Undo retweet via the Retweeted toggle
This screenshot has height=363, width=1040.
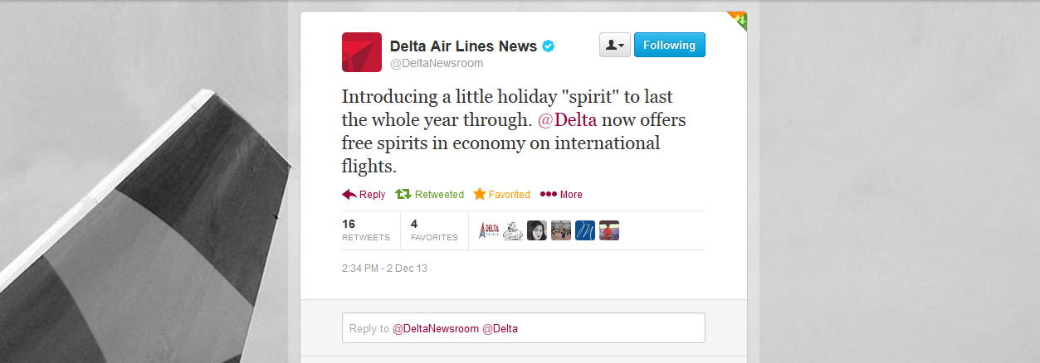[430, 194]
